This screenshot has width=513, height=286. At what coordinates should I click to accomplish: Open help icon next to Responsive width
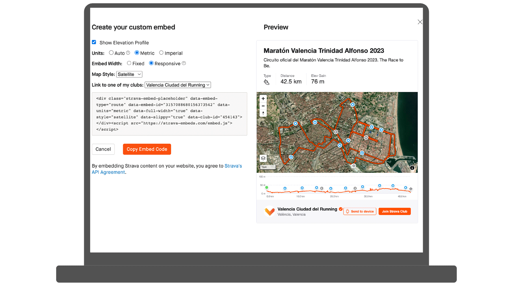[x=184, y=63]
